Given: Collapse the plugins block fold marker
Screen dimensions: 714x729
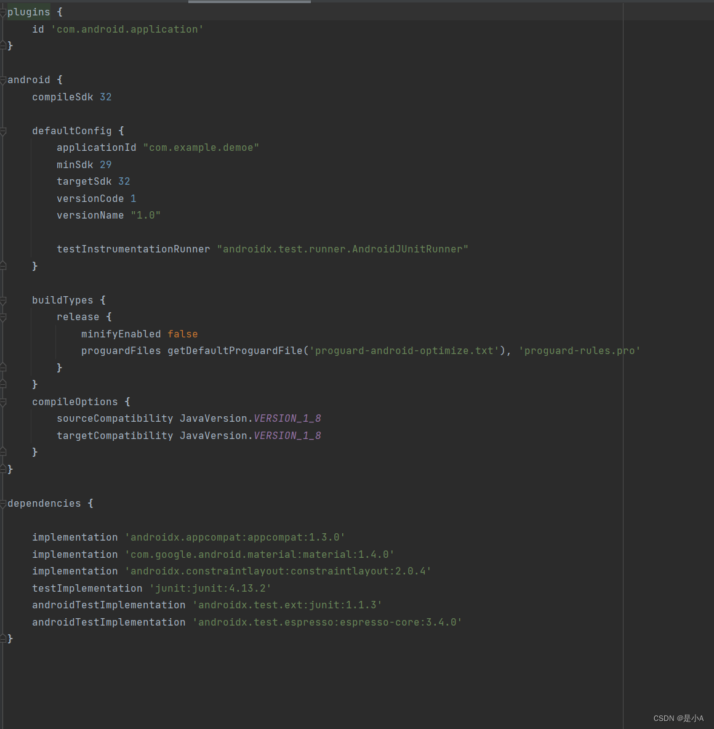Looking at the screenshot, I should point(3,12).
